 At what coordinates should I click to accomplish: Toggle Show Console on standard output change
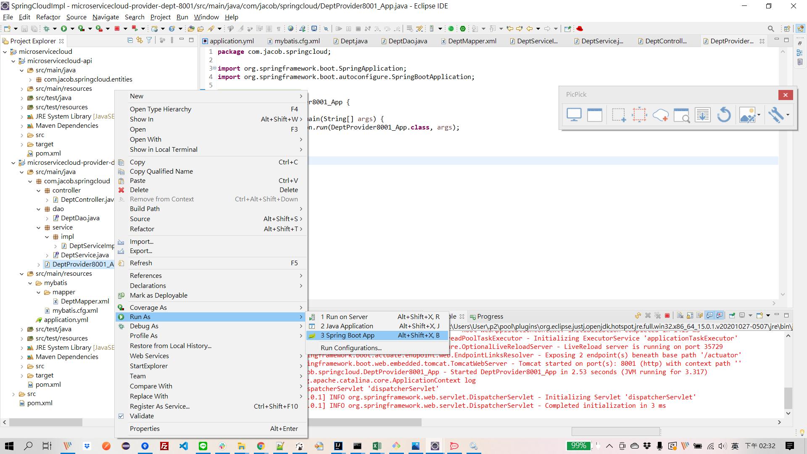click(x=709, y=316)
